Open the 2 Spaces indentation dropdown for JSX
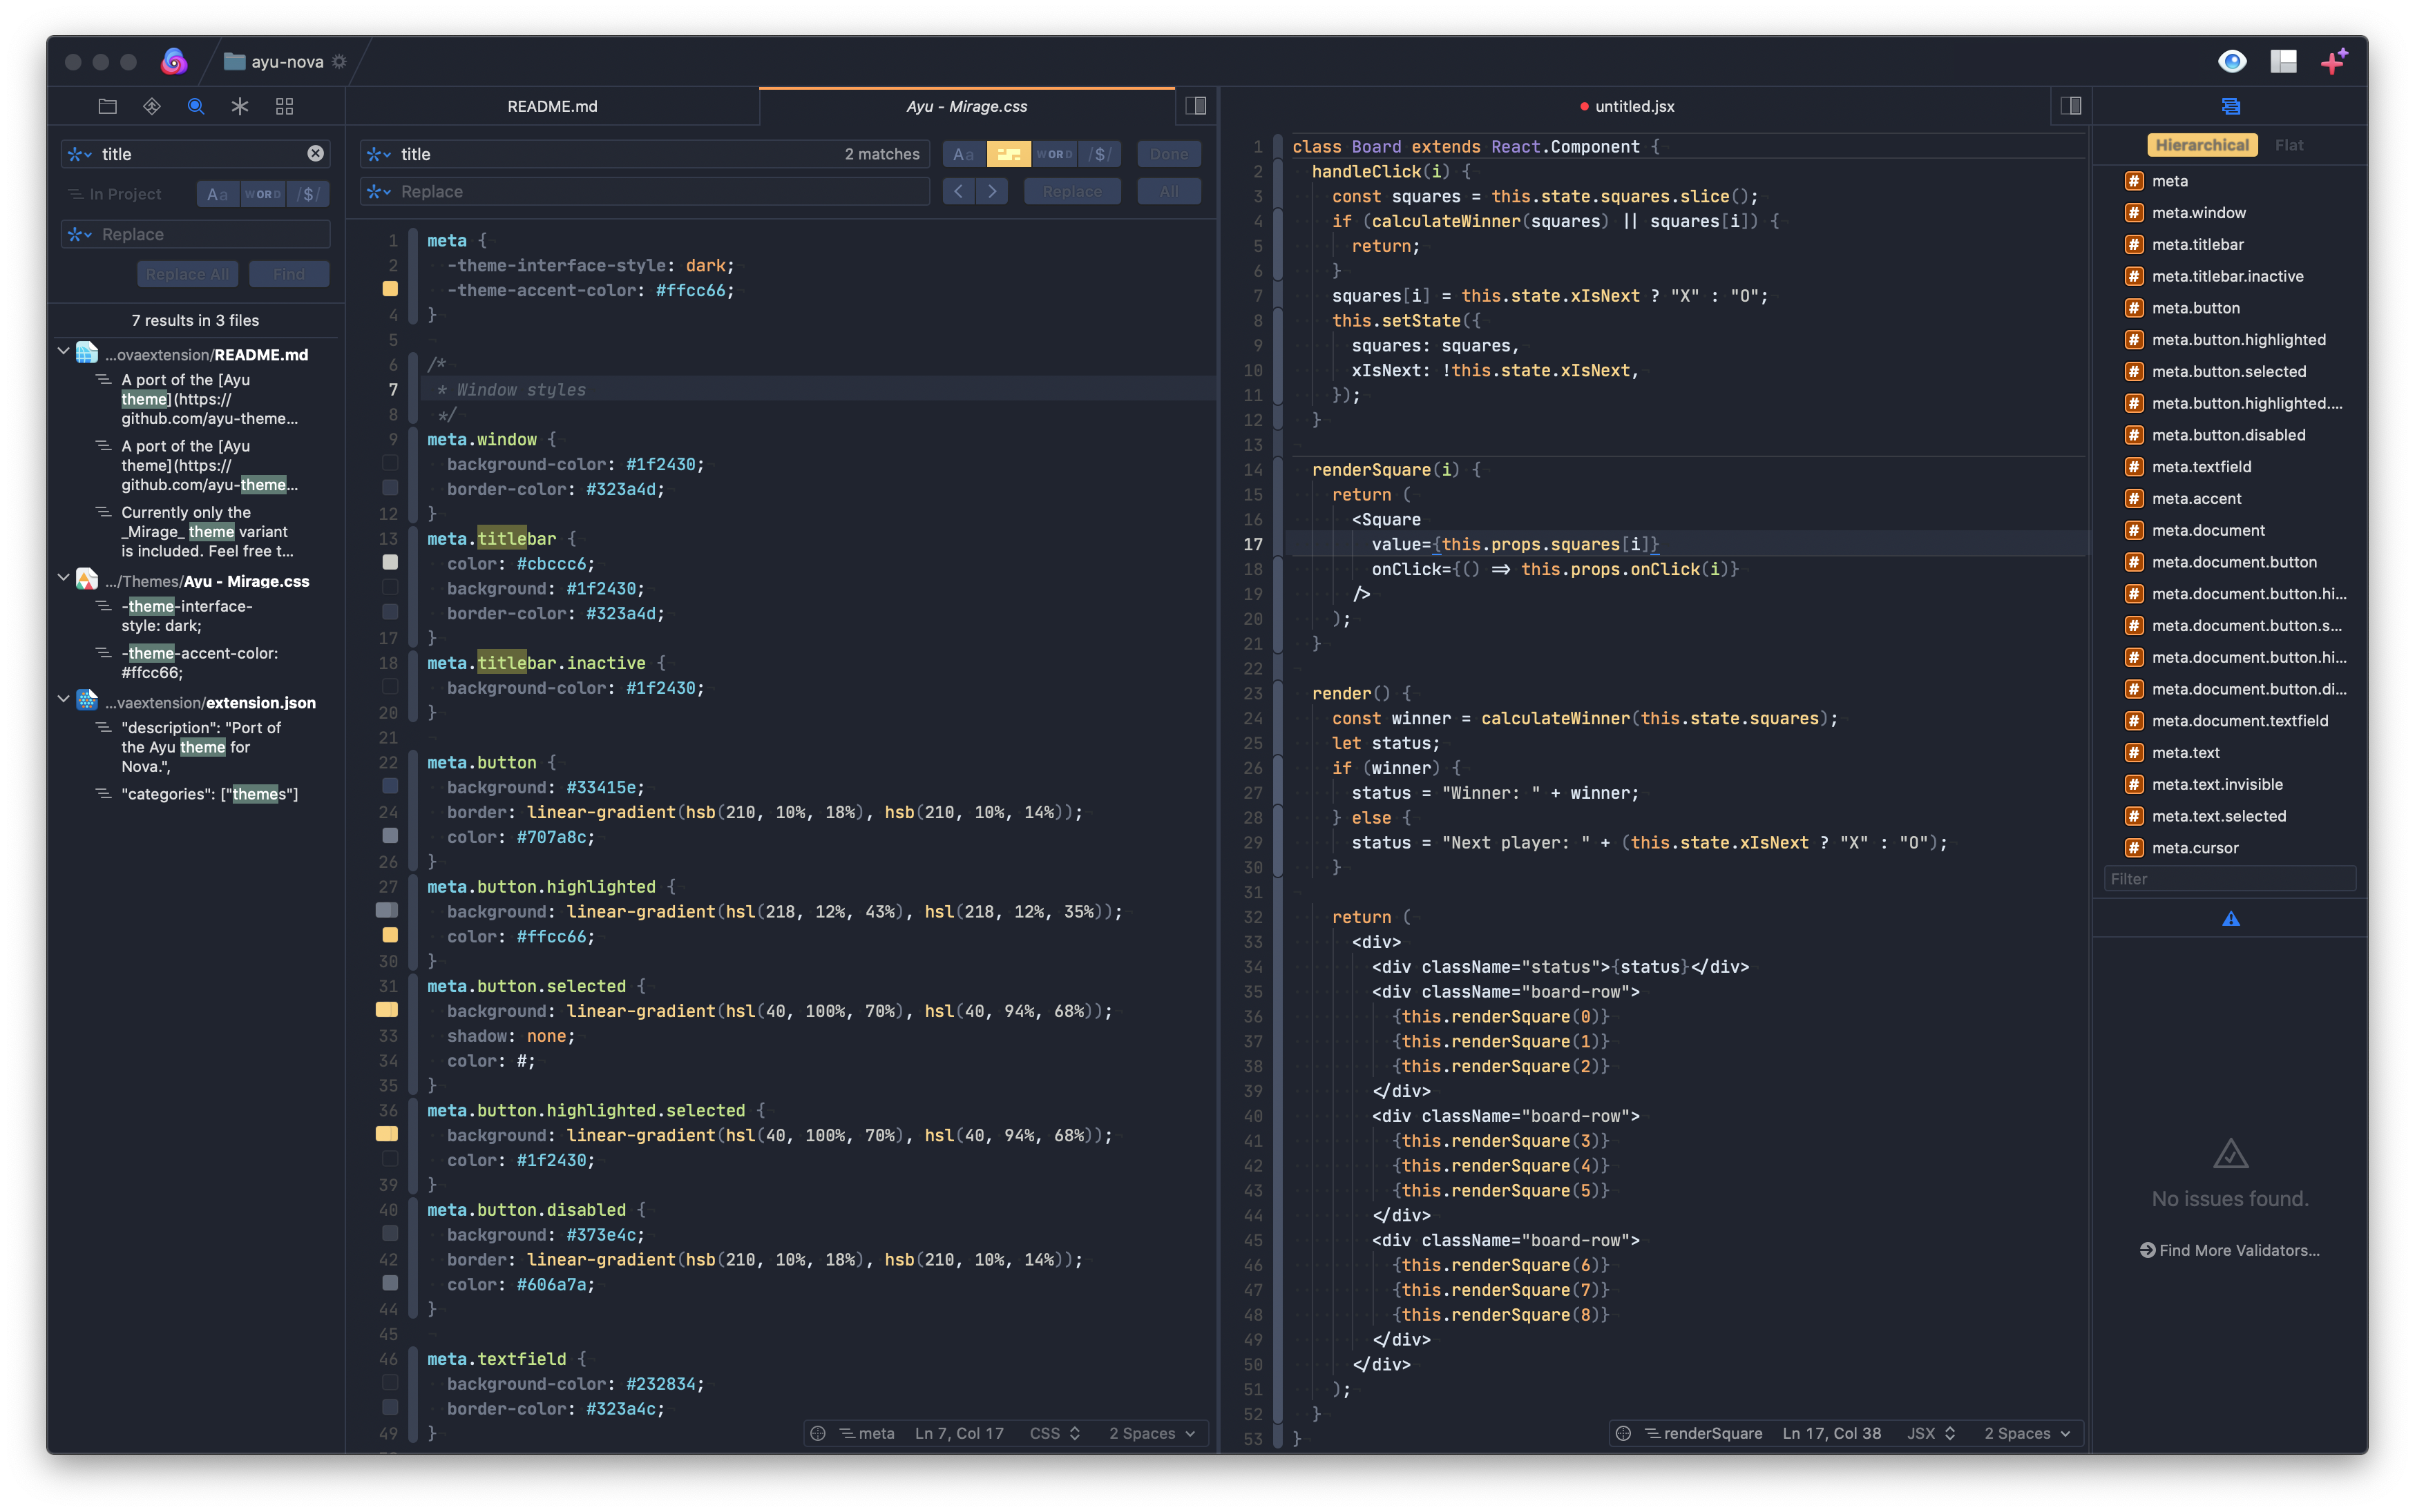Image resolution: width=2415 pixels, height=1512 pixels. pos(2027,1433)
